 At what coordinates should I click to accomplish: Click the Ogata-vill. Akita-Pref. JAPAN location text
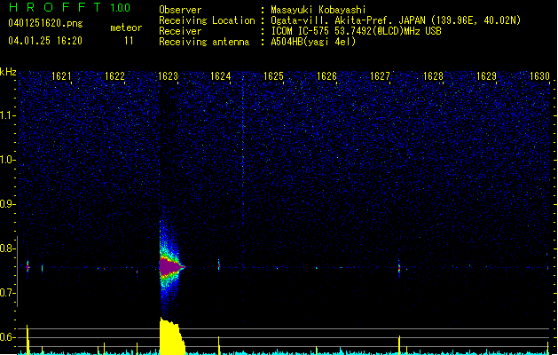tap(396, 20)
